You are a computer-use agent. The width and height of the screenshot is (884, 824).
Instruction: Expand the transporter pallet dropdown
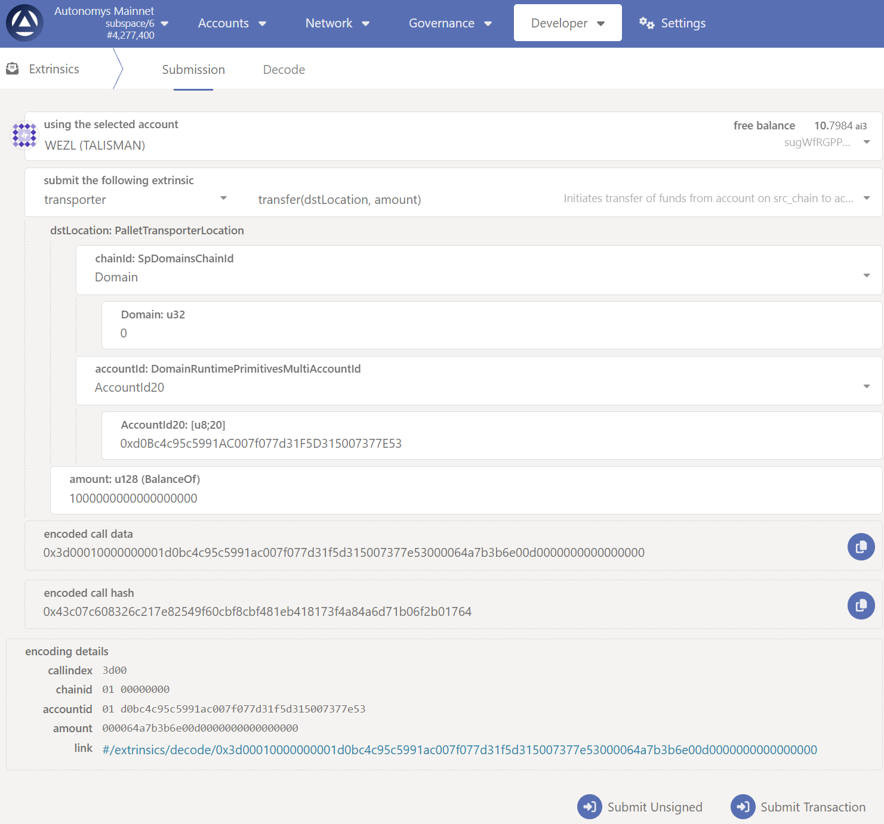[x=135, y=199]
